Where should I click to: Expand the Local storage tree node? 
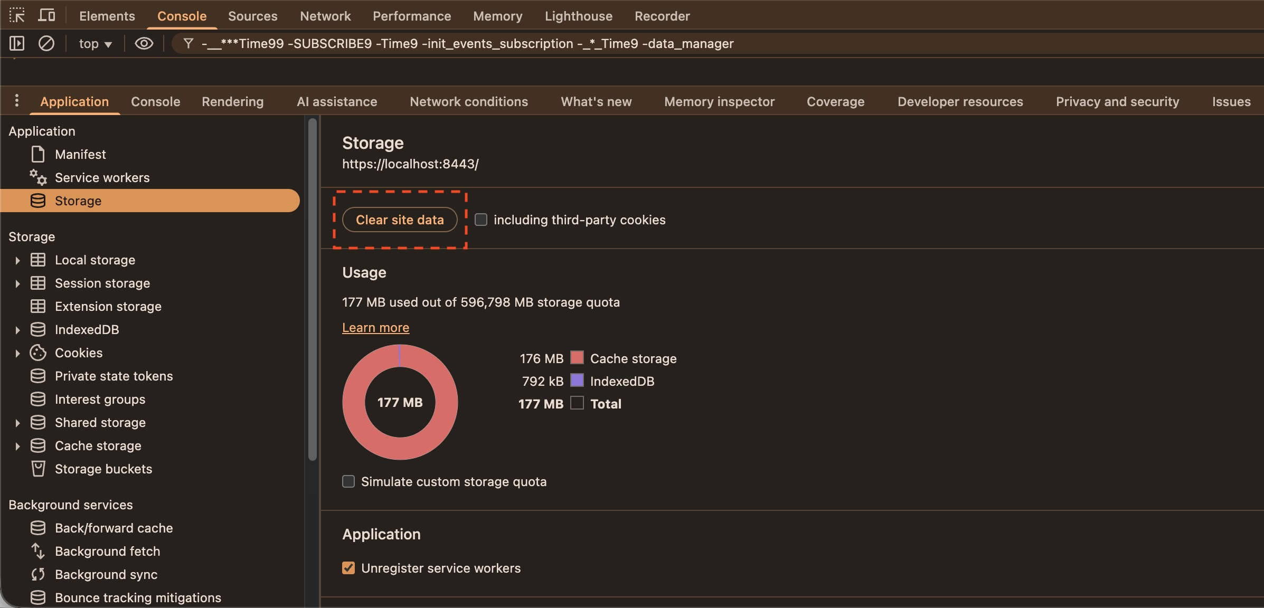[17, 260]
